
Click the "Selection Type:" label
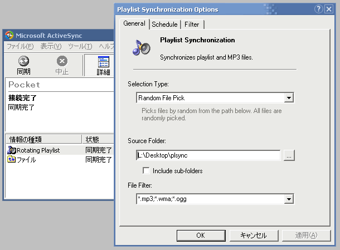point(148,84)
